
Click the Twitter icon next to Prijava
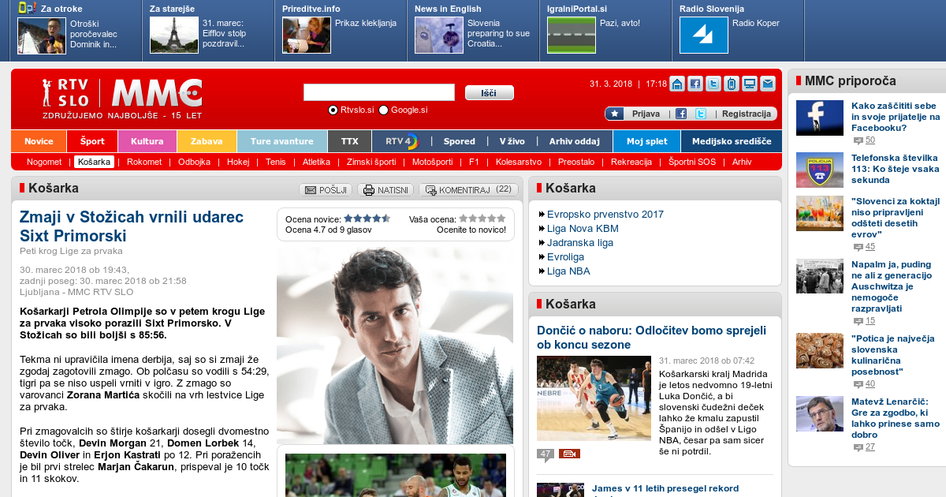click(700, 114)
